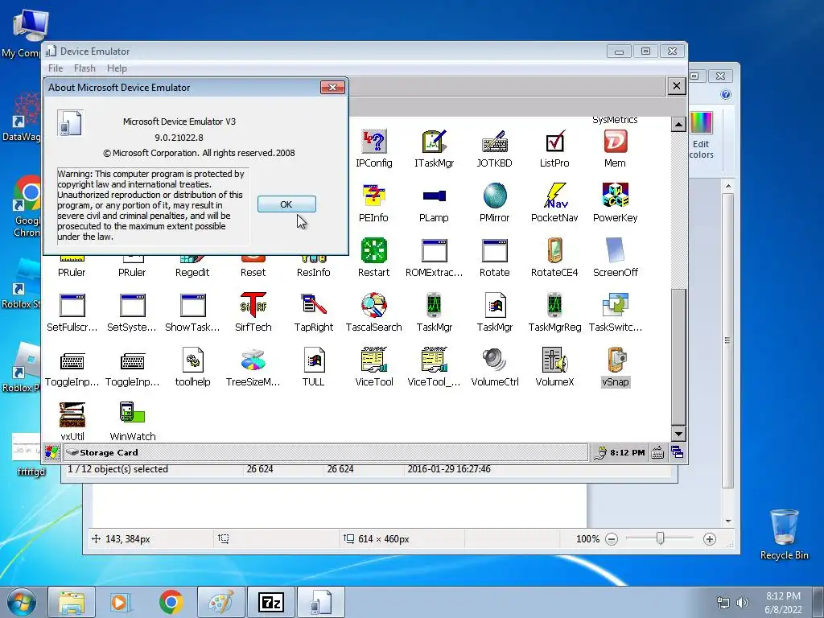This screenshot has width=824, height=618.
Task: Close the About Microsoft Device Emulator dialog
Action: pyautogui.click(x=332, y=87)
